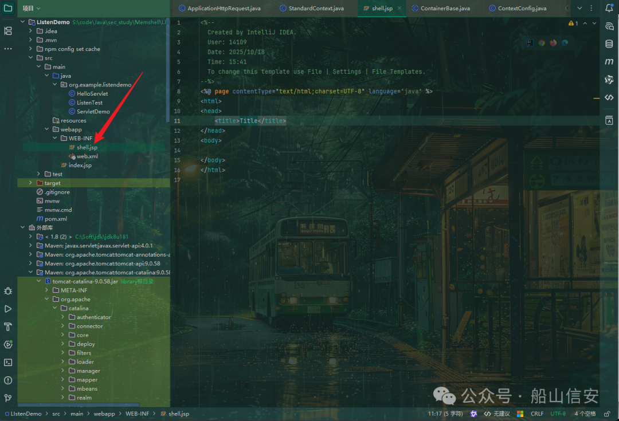Go to next highlighted error arrow
Image resolution: width=619 pixels, height=421 pixels.
coord(594,23)
